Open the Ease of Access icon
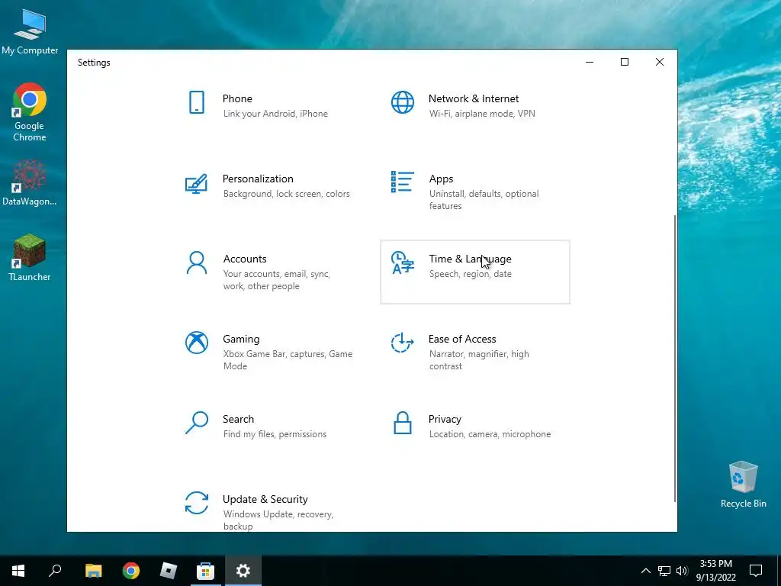 pyautogui.click(x=403, y=343)
